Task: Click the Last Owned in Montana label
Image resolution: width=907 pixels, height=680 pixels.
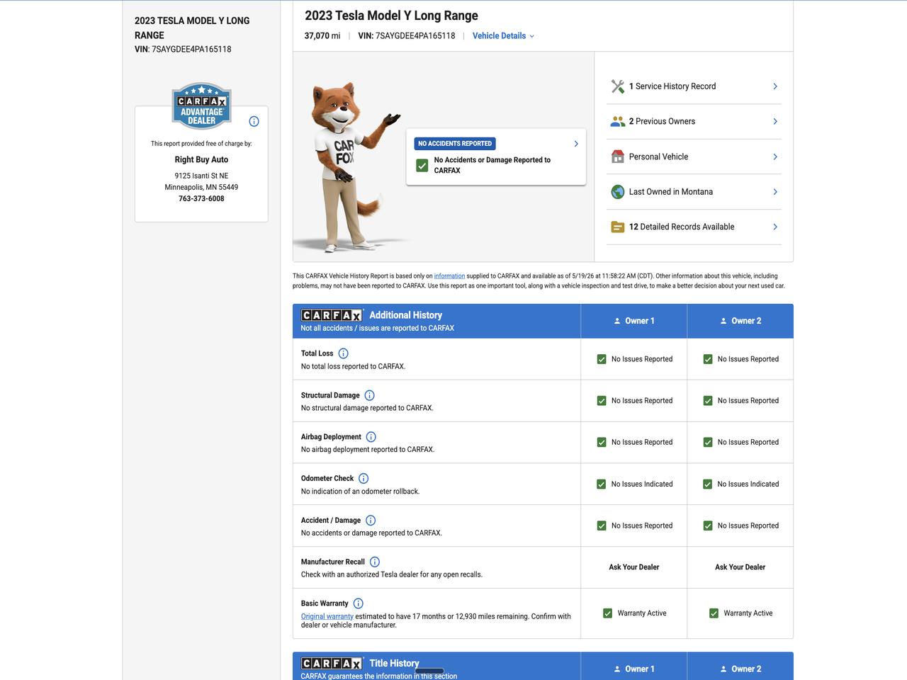Action: click(671, 192)
